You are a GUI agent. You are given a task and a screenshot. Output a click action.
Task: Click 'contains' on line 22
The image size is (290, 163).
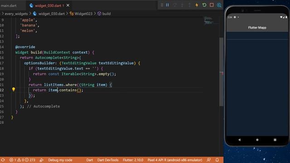coord(68,90)
